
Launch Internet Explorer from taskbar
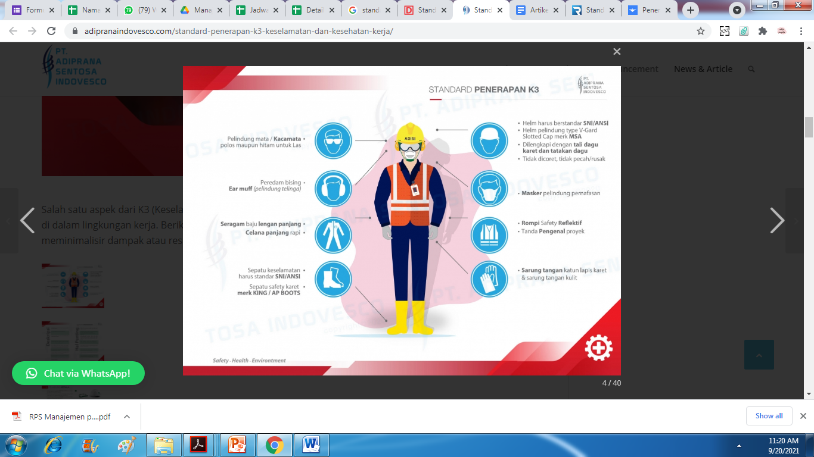point(54,445)
